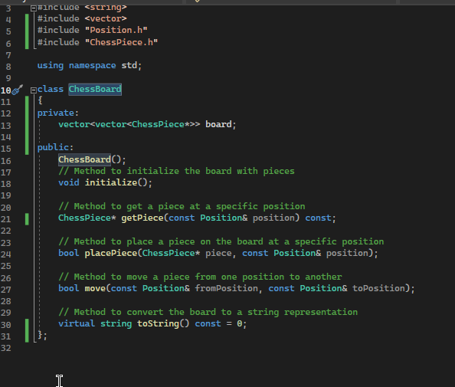Collapse the ChessBoard class outlining box
The width and height of the screenshot is (455, 387).
(x=34, y=90)
